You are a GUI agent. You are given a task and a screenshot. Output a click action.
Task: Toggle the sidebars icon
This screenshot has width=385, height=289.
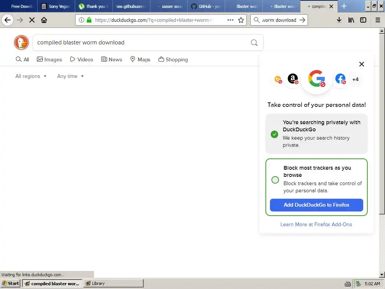coord(363,20)
